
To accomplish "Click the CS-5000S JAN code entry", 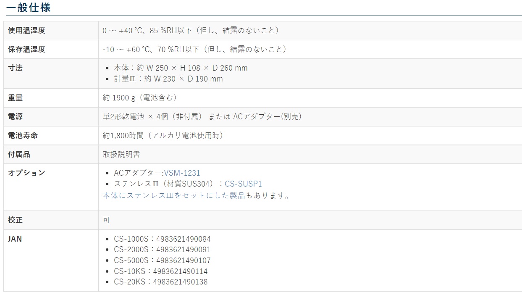I will [x=162, y=261].
